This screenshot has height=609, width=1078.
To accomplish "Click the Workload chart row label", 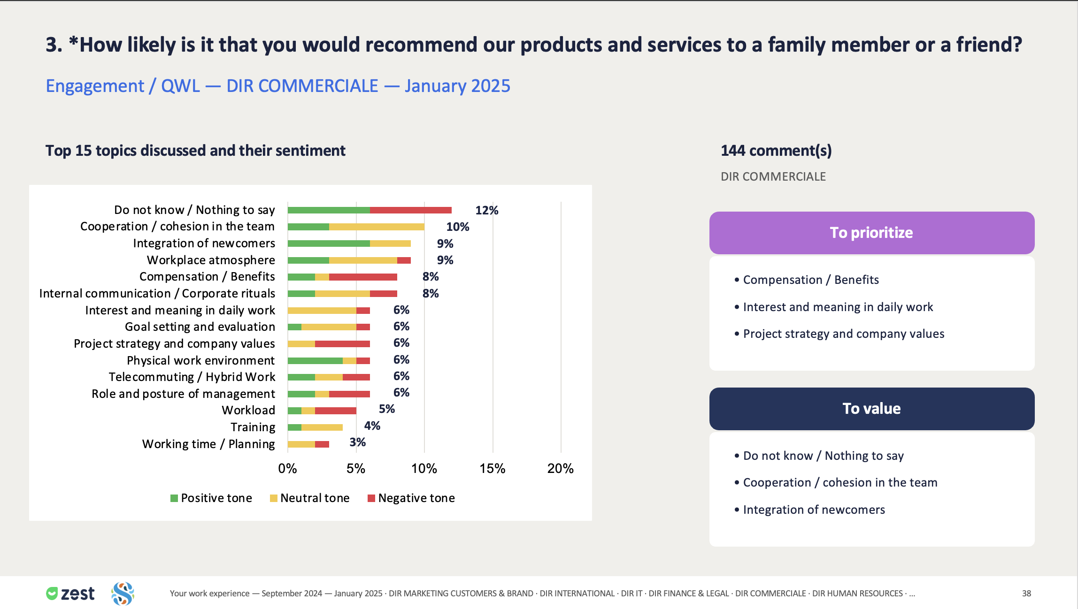I will pos(248,410).
